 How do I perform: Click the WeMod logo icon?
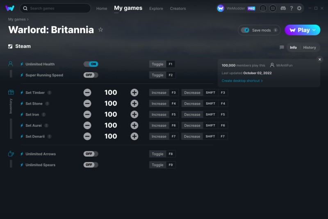[x=9, y=8]
